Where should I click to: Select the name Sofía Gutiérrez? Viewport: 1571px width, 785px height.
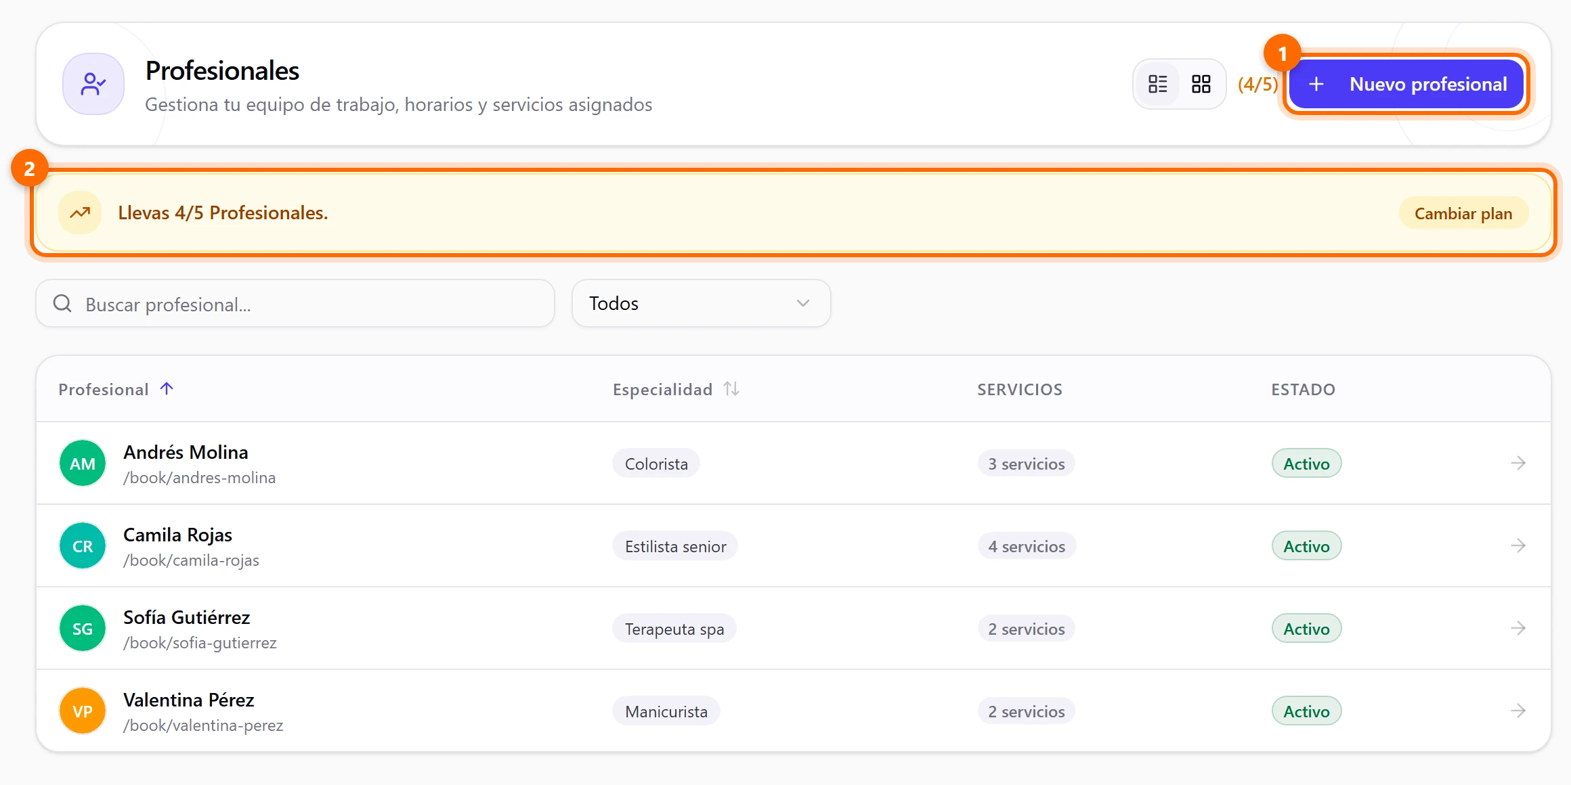coord(187,617)
